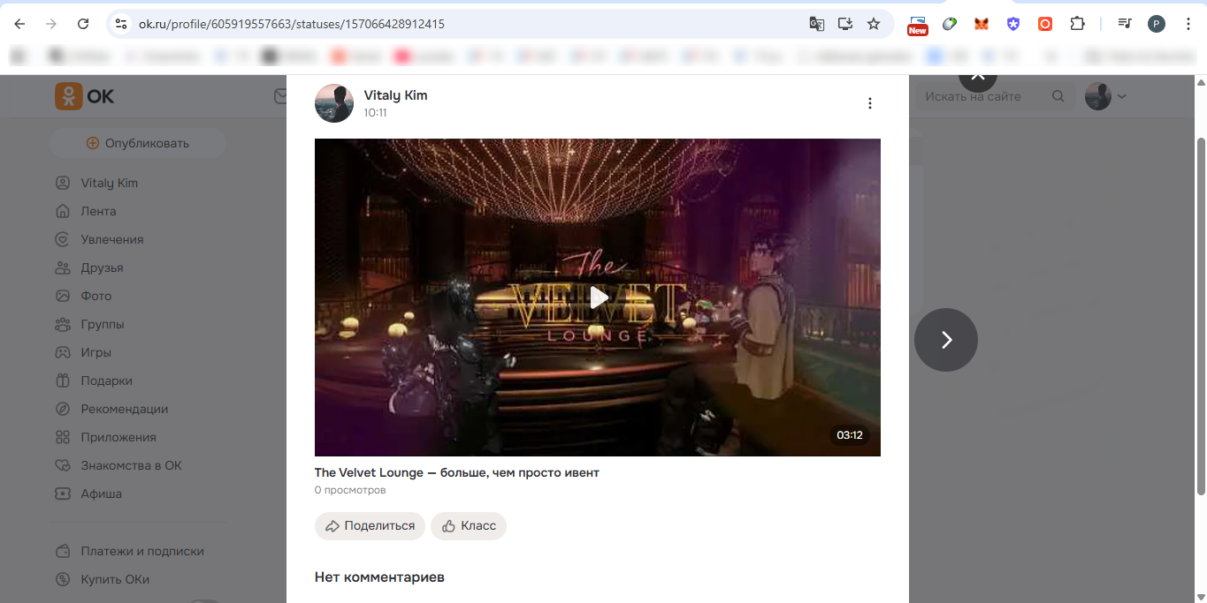Click the Нет комментариев heading
The width and height of the screenshot is (1207, 603).
click(379, 577)
